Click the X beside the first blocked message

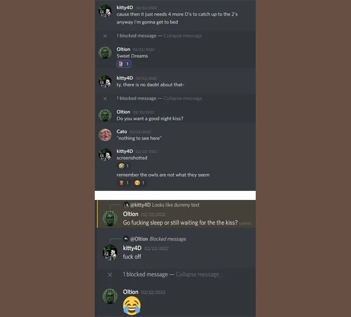tap(105, 36)
